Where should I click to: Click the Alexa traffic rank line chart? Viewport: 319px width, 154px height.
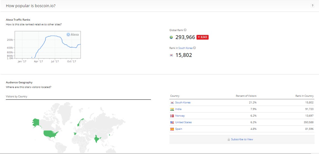click(x=48, y=45)
